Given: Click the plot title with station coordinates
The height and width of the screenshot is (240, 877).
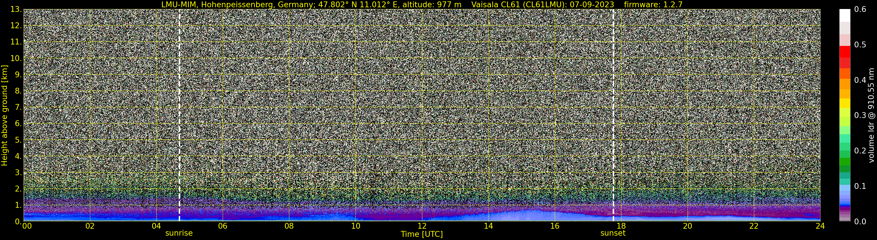Looking at the screenshot, I should coord(422,4).
